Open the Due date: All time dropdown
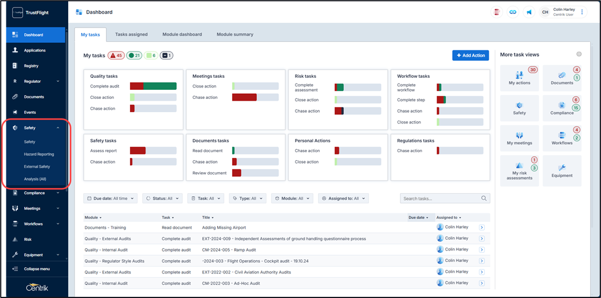This screenshot has width=601, height=298. click(x=111, y=198)
